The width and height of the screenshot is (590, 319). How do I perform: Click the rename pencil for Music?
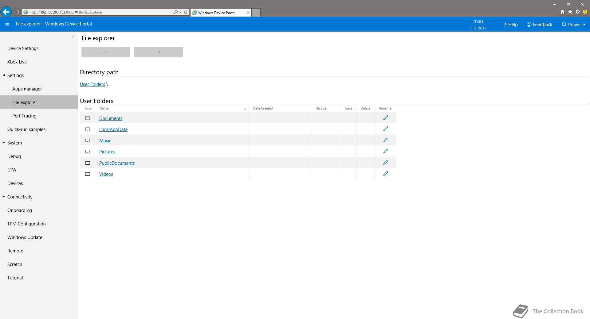[386, 140]
